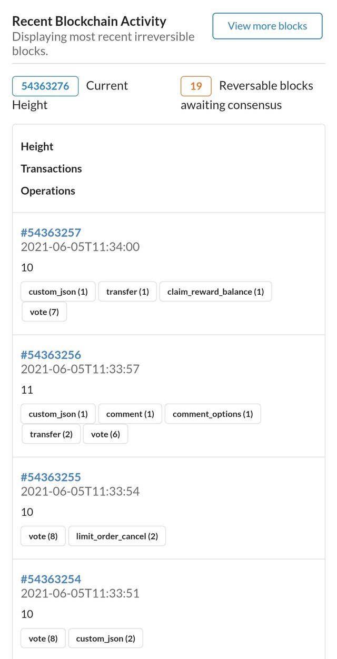
Task: Click the limit_order_cancel (2) tag
Action: click(117, 536)
